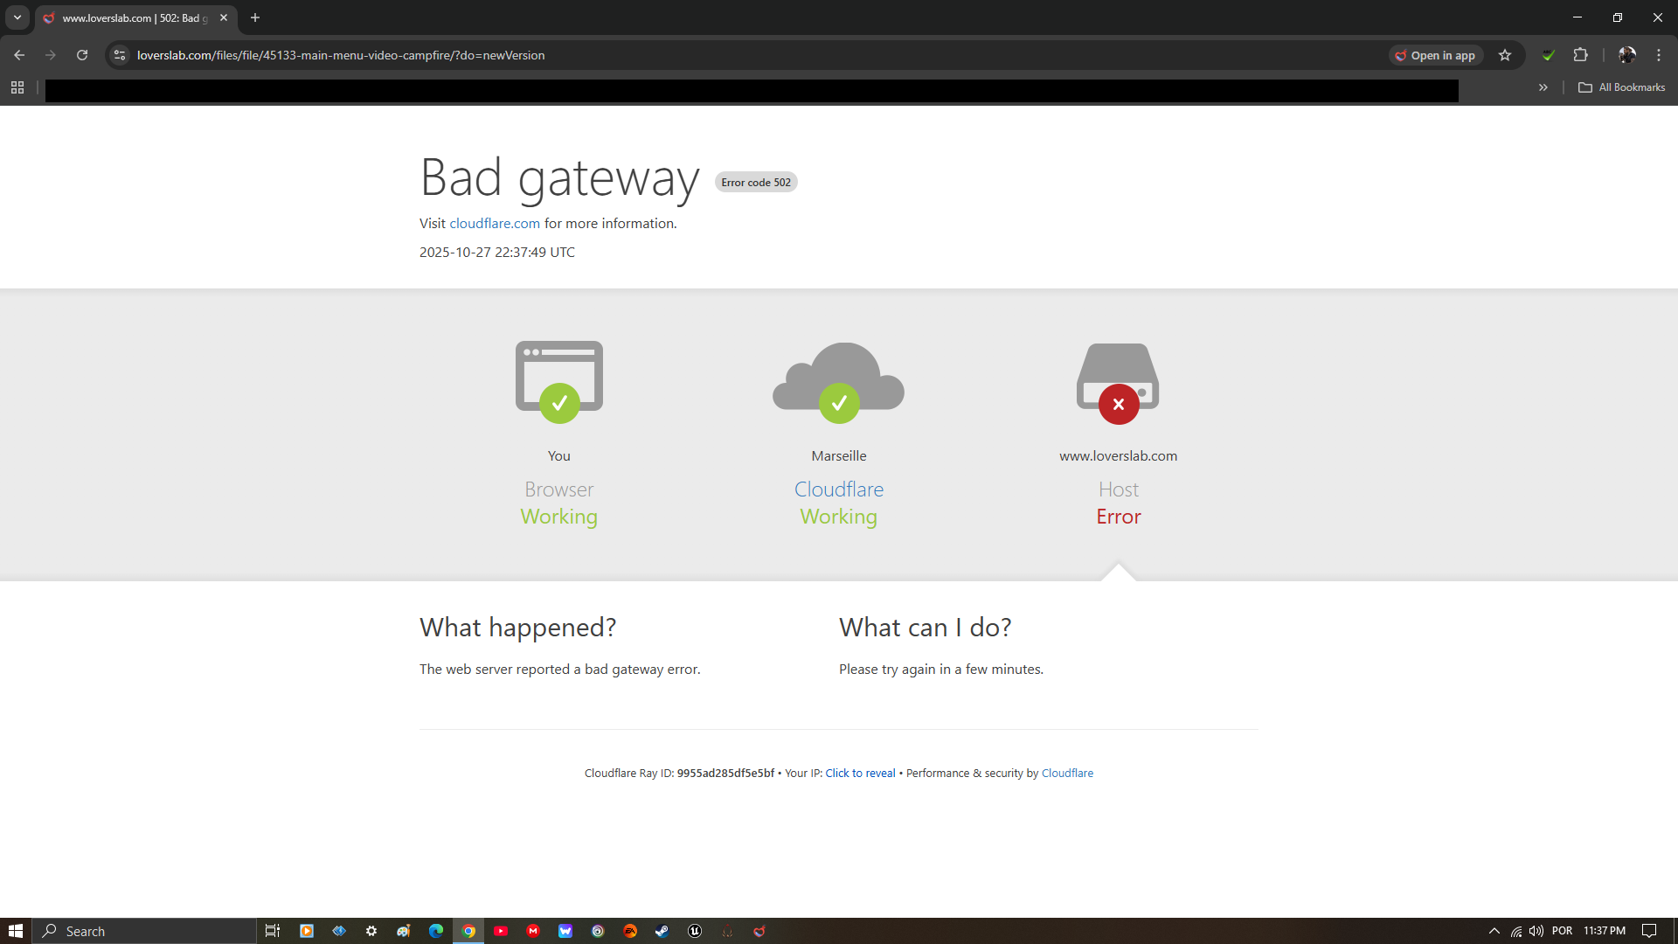Viewport: 1678px width, 944px height.
Task: Open the spell checker extension with green checkmark
Action: [x=1549, y=55]
